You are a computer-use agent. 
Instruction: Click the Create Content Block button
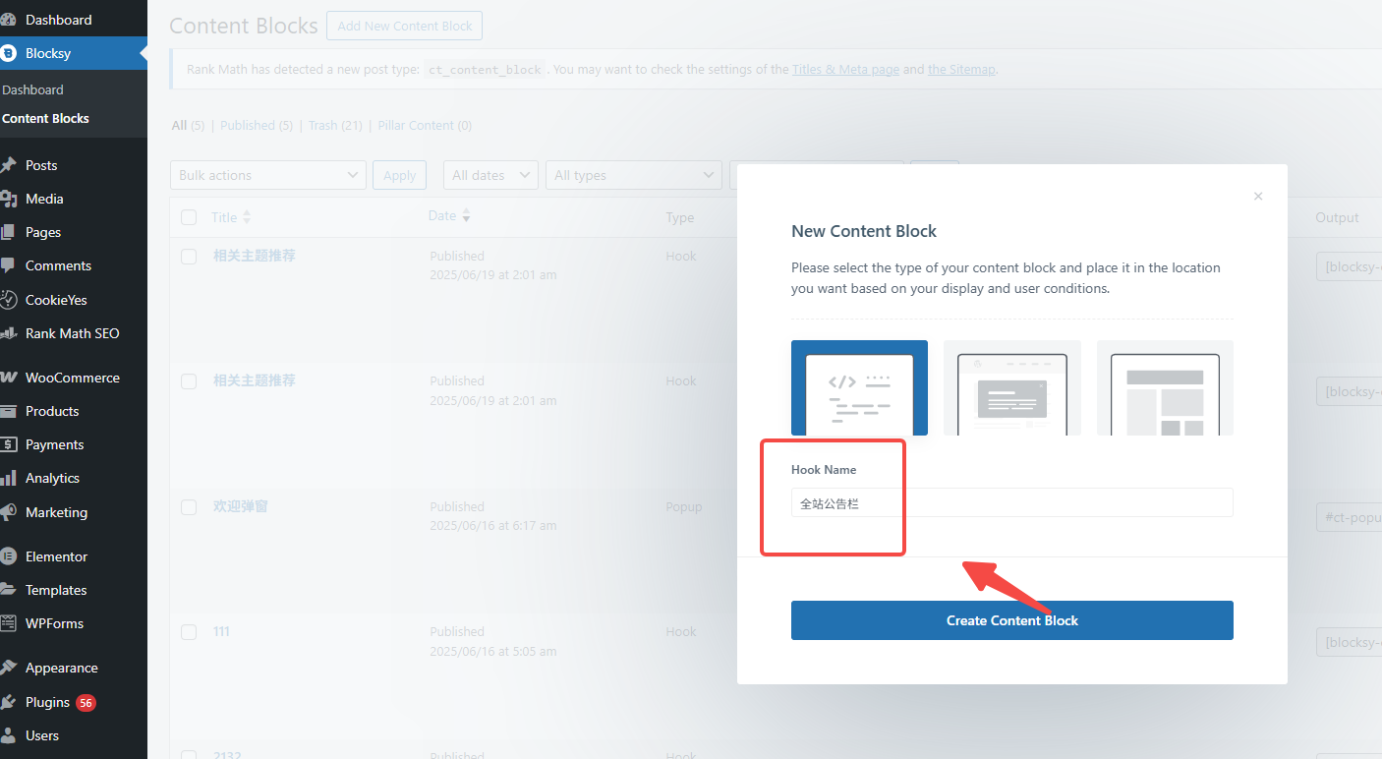point(1011,620)
